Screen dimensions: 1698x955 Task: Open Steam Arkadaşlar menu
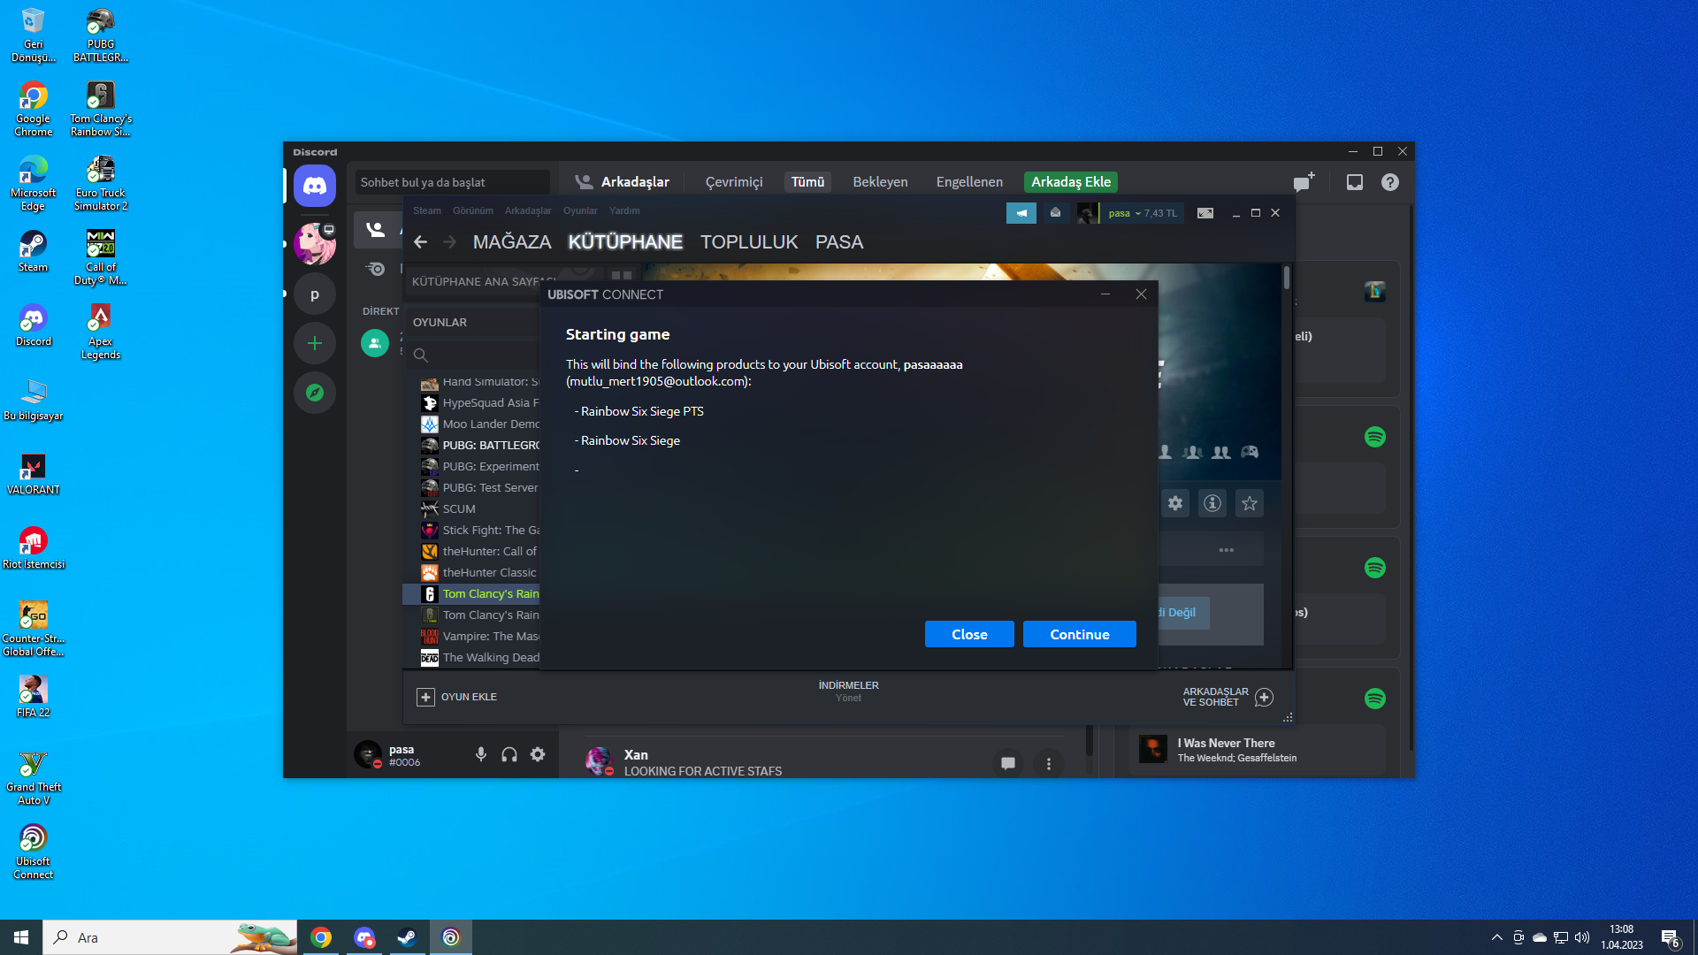[x=528, y=210]
